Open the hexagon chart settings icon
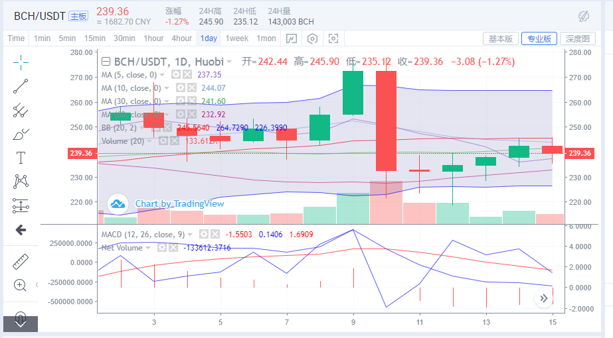The height and width of the screenshot is (338, 613). click(312, 38)
